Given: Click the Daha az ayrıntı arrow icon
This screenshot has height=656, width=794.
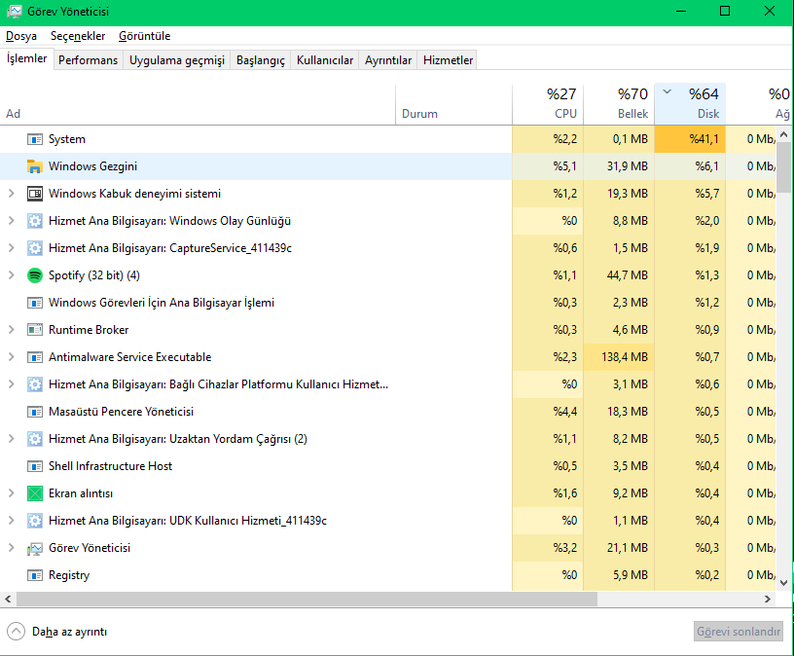Looking at the screenshot, I should (x=16, y=632).
